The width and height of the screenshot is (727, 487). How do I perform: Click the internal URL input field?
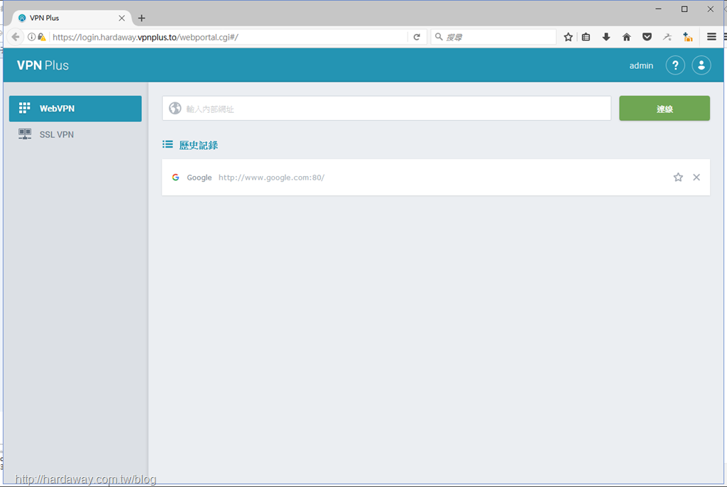coord(386,109)
